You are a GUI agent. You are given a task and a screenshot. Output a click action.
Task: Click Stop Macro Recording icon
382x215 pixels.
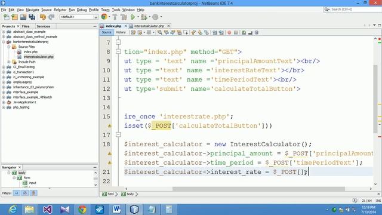(x=236, y=32)
